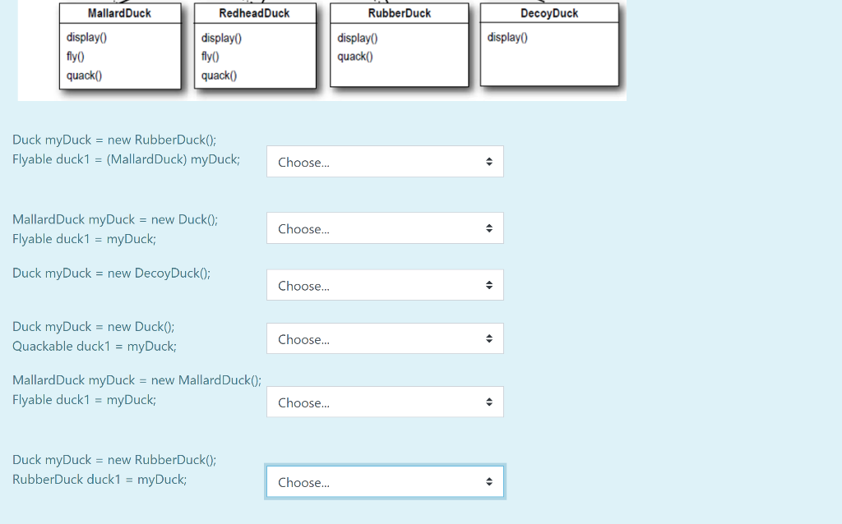Open dropdown next to "MallardDuck myDuck = new Duck();"
The image size is (842, 524).
click(384, 228)
